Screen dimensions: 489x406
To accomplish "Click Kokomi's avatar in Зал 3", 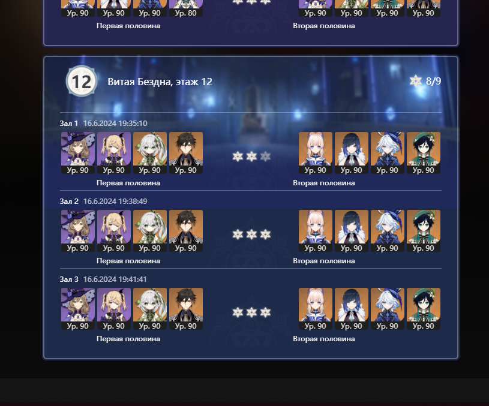I will click(316, 309).
